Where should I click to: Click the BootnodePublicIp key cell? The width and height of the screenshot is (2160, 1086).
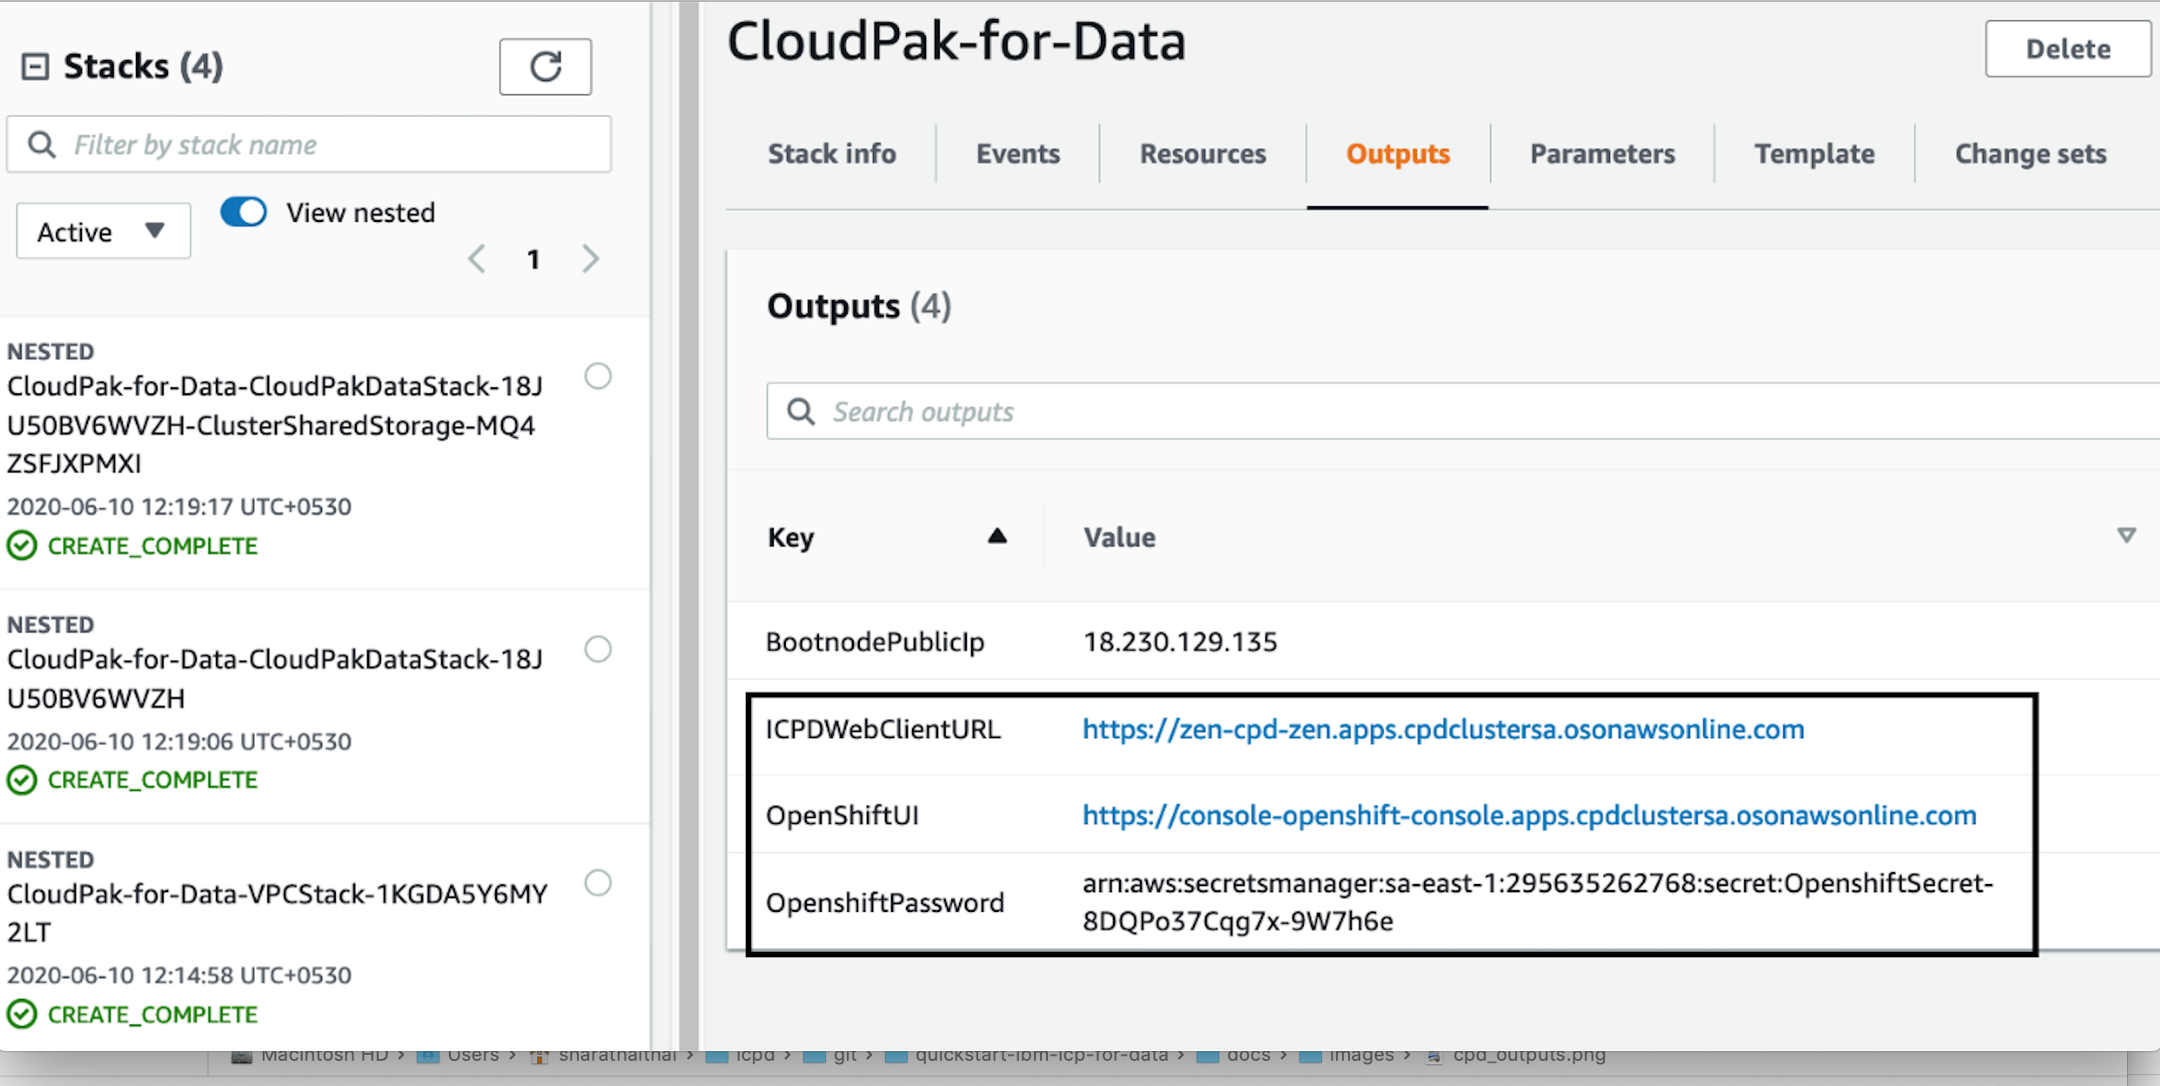click(x=875, y=642)
